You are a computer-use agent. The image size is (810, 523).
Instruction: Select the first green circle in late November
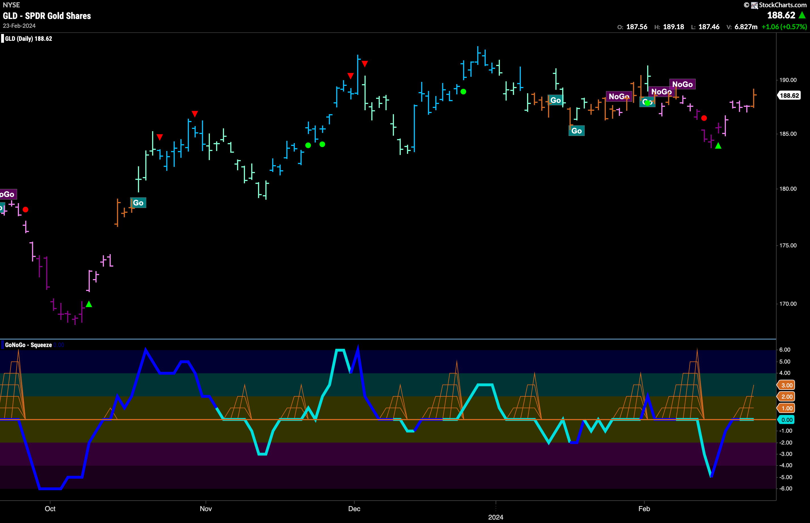tap(308, 145)
